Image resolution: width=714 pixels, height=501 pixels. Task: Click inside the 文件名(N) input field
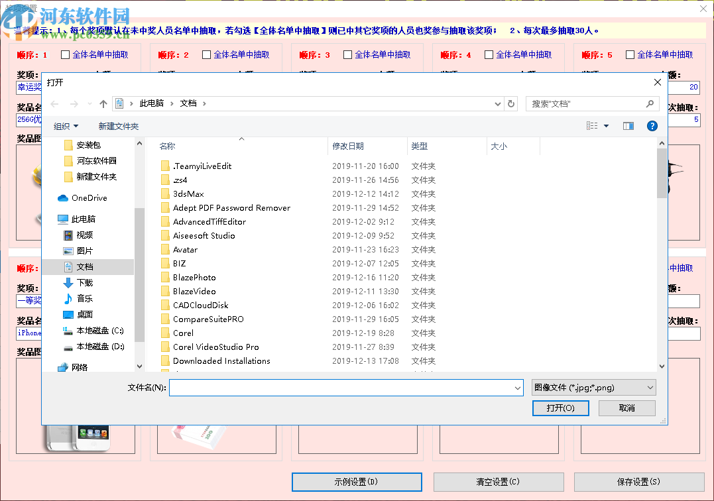345,388
